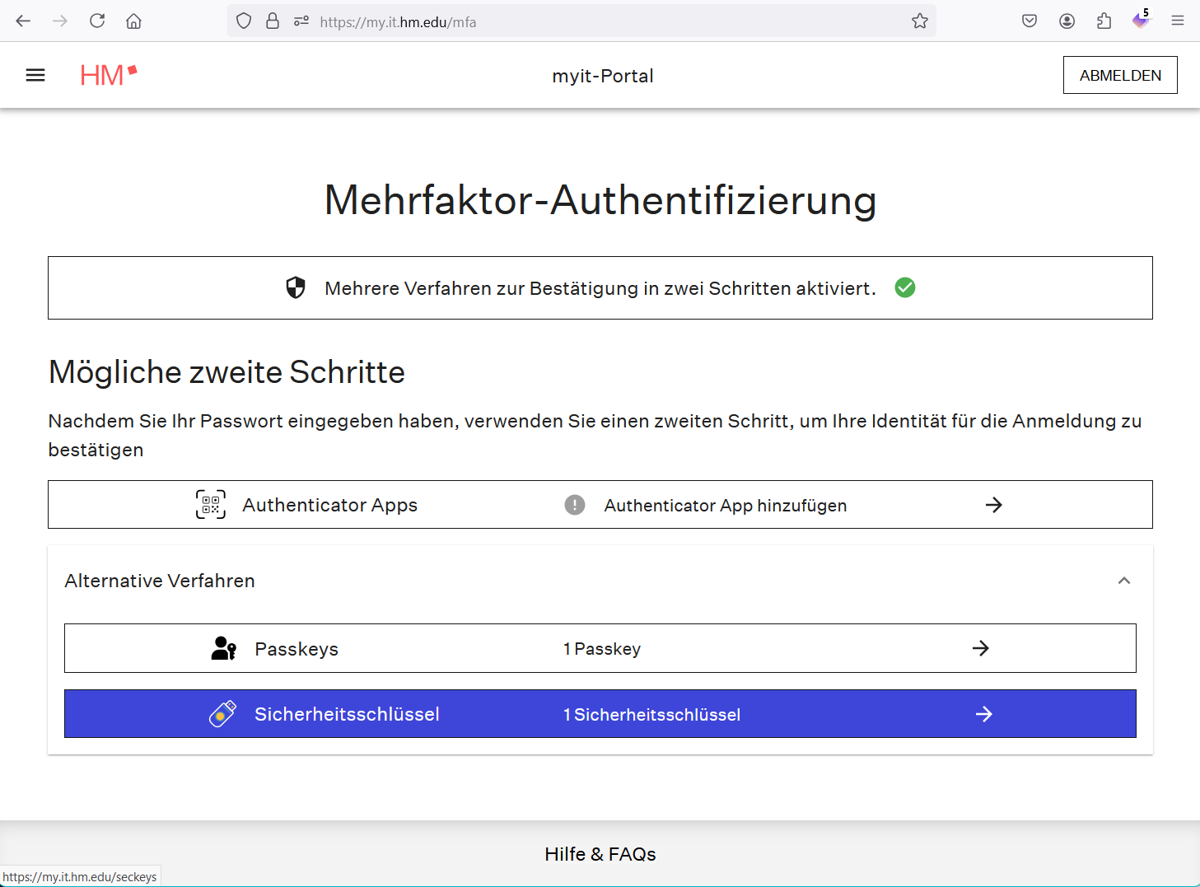Bookmark this page with star icon
This screenshot has height=887, width=1200.
[x=919, y=21]
